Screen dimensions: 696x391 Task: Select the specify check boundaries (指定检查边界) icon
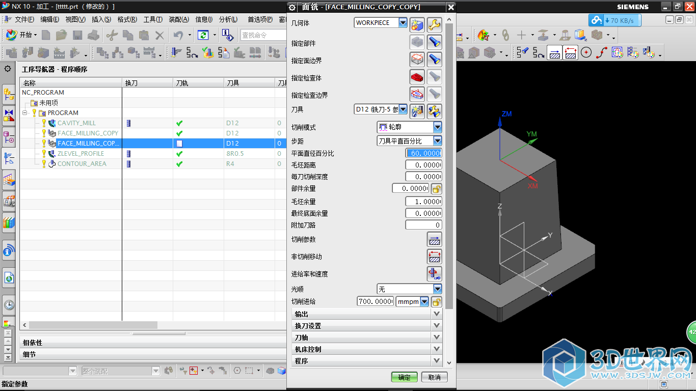click(417, 94)
